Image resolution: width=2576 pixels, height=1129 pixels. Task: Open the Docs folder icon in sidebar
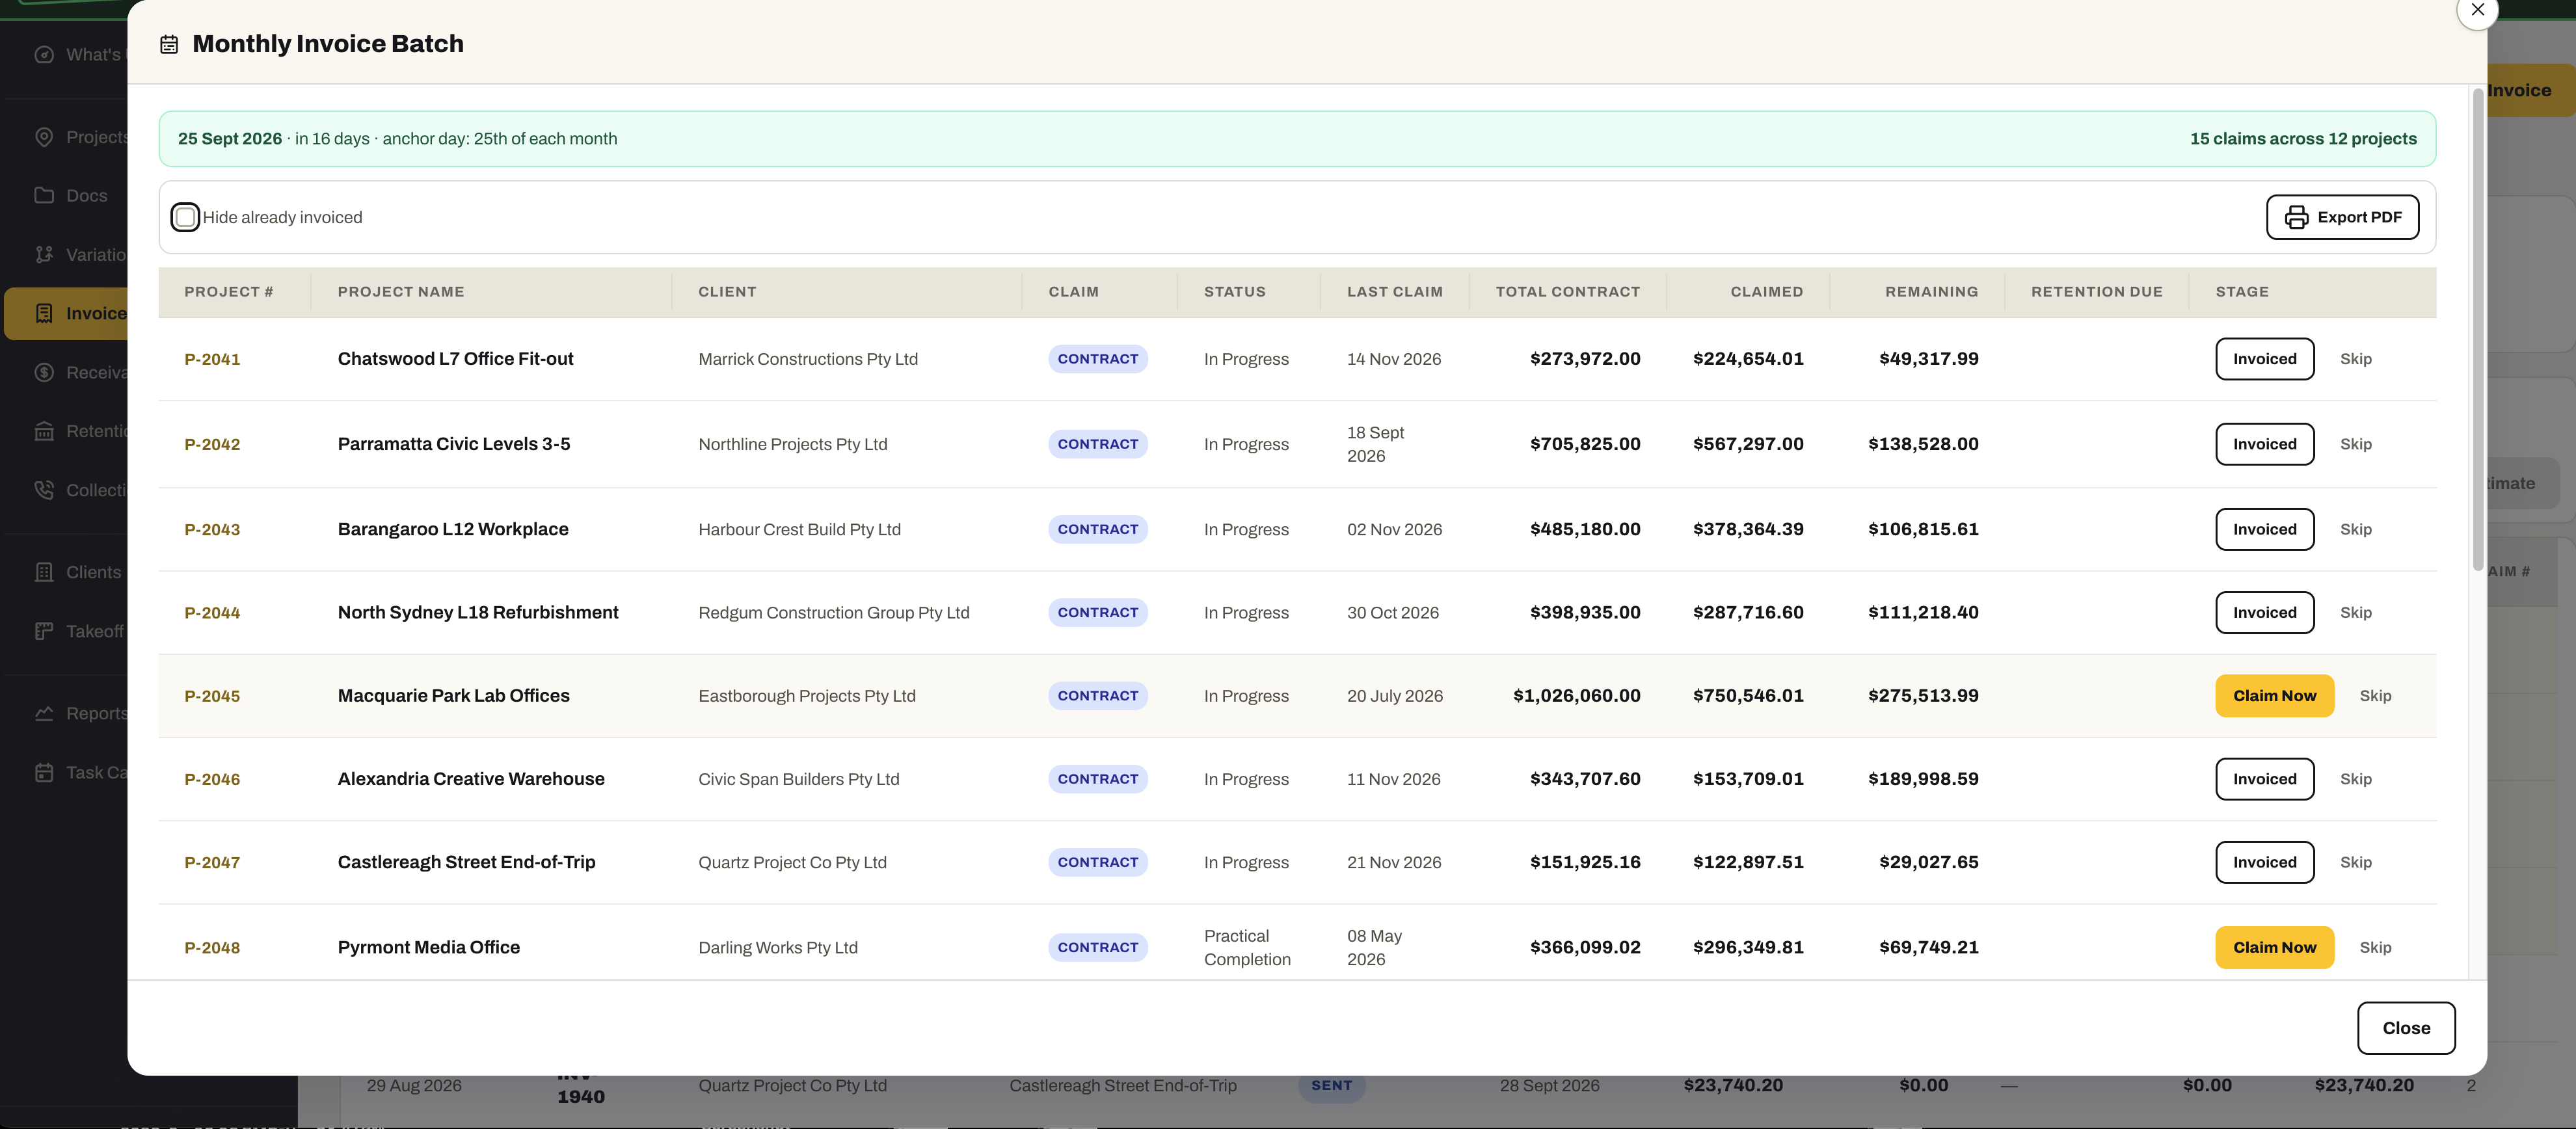click(x=44, y=195)
